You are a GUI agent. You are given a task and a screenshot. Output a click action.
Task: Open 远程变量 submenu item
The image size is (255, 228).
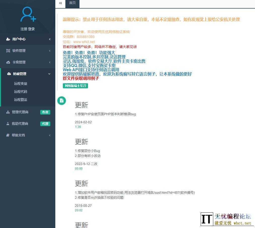21,84
